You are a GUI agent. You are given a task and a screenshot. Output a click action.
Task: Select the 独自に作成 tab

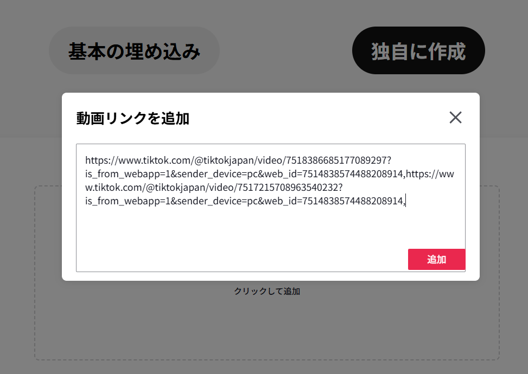[x=418, y=51]
